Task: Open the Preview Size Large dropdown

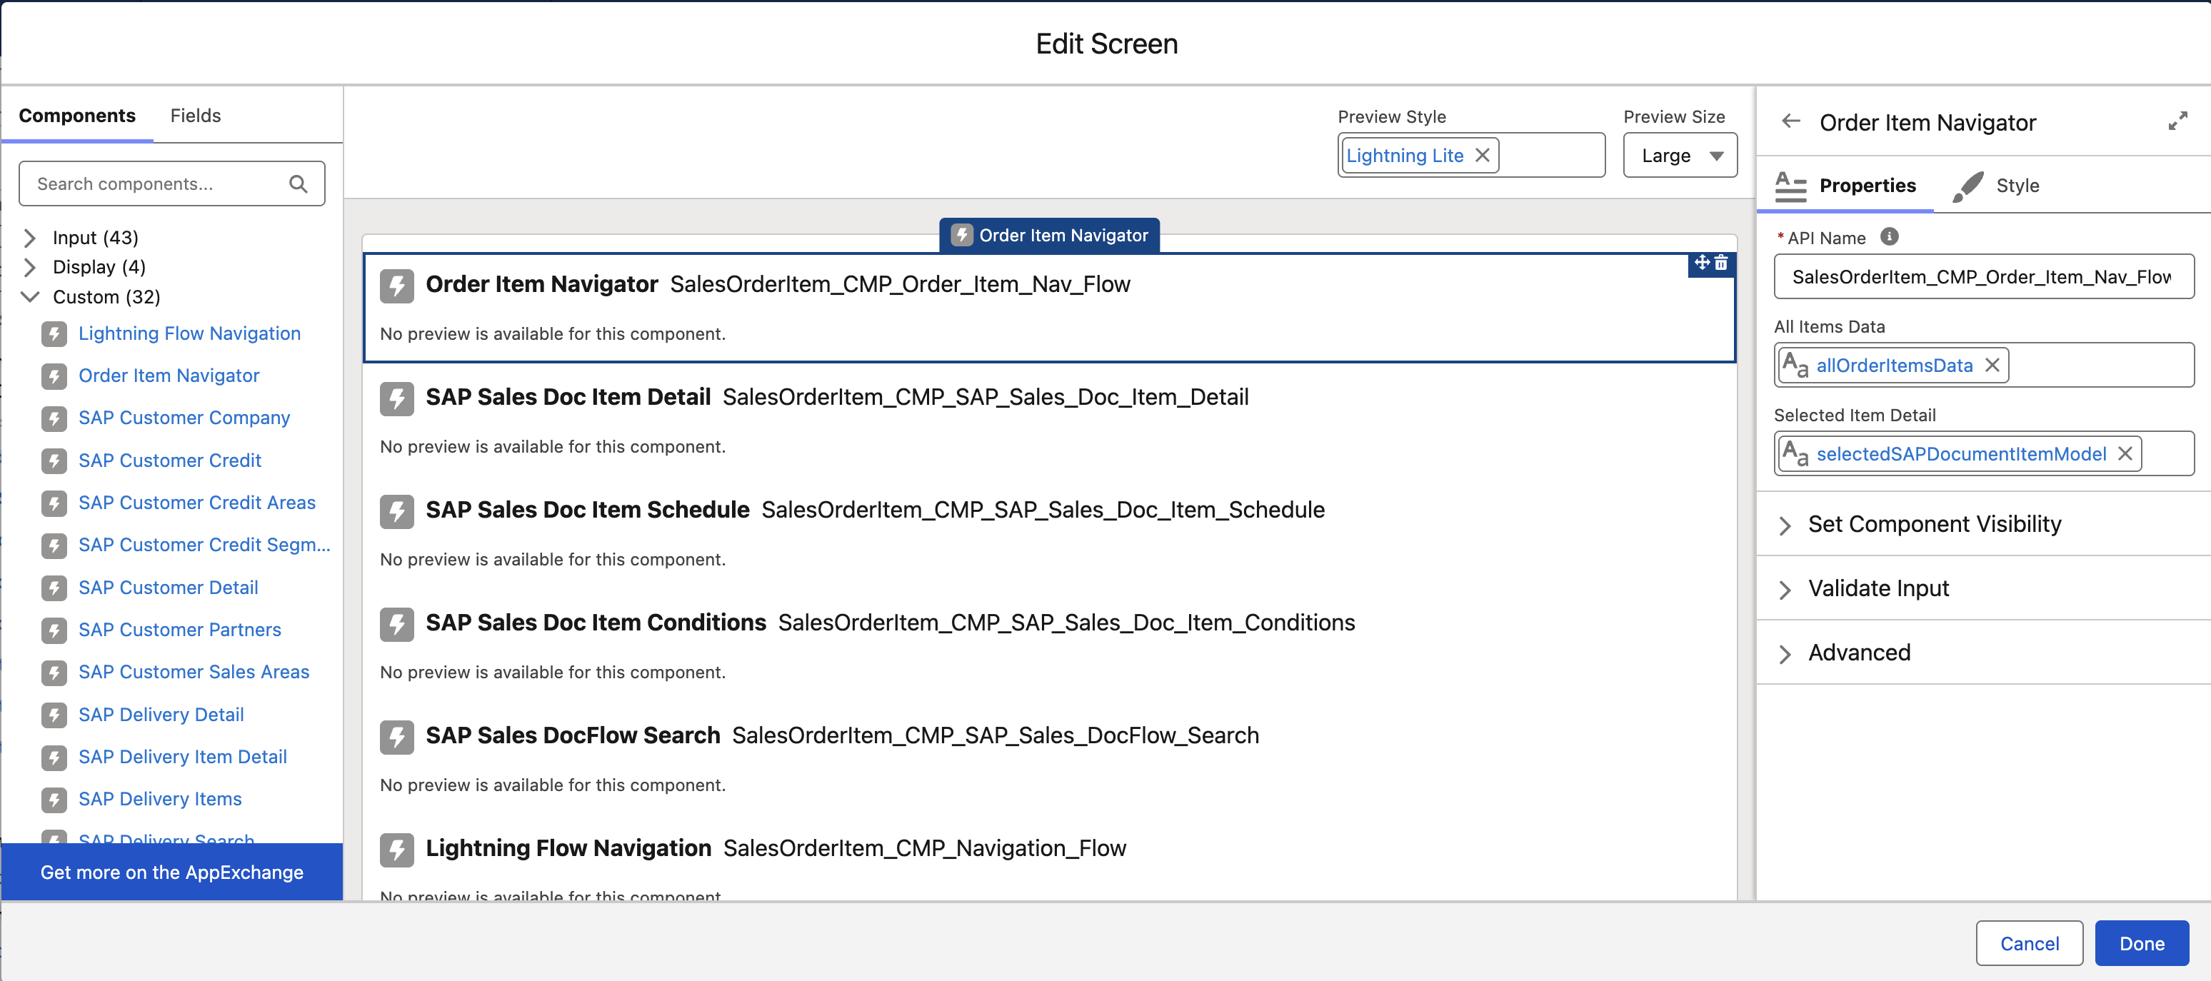Action: (1680, 156)
